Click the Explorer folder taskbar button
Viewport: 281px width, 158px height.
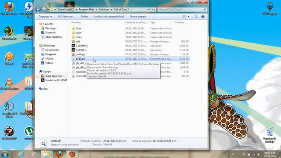click(47, 154)
